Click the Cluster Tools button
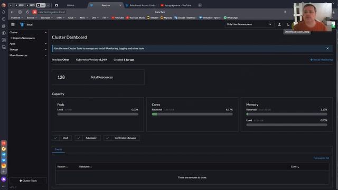Screen dimensions: 338x190 (x=28, y=180)
